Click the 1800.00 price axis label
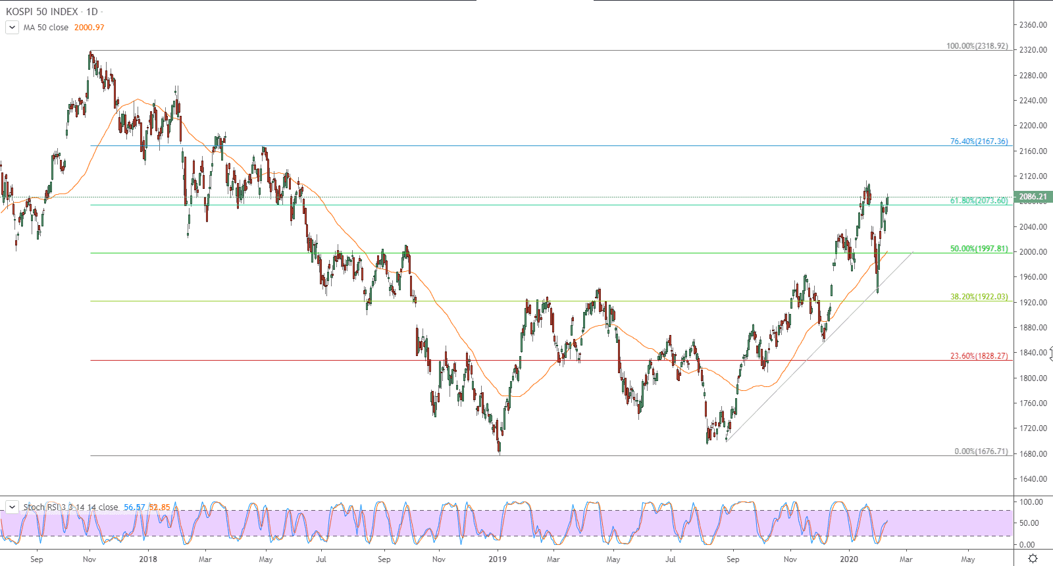Screen dimensions: 1053x566 [1033, 378]
